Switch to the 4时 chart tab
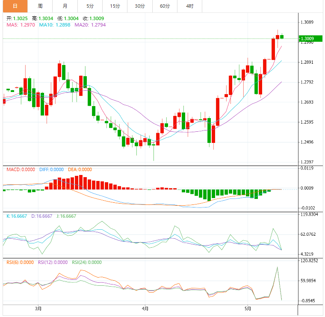 189,6
